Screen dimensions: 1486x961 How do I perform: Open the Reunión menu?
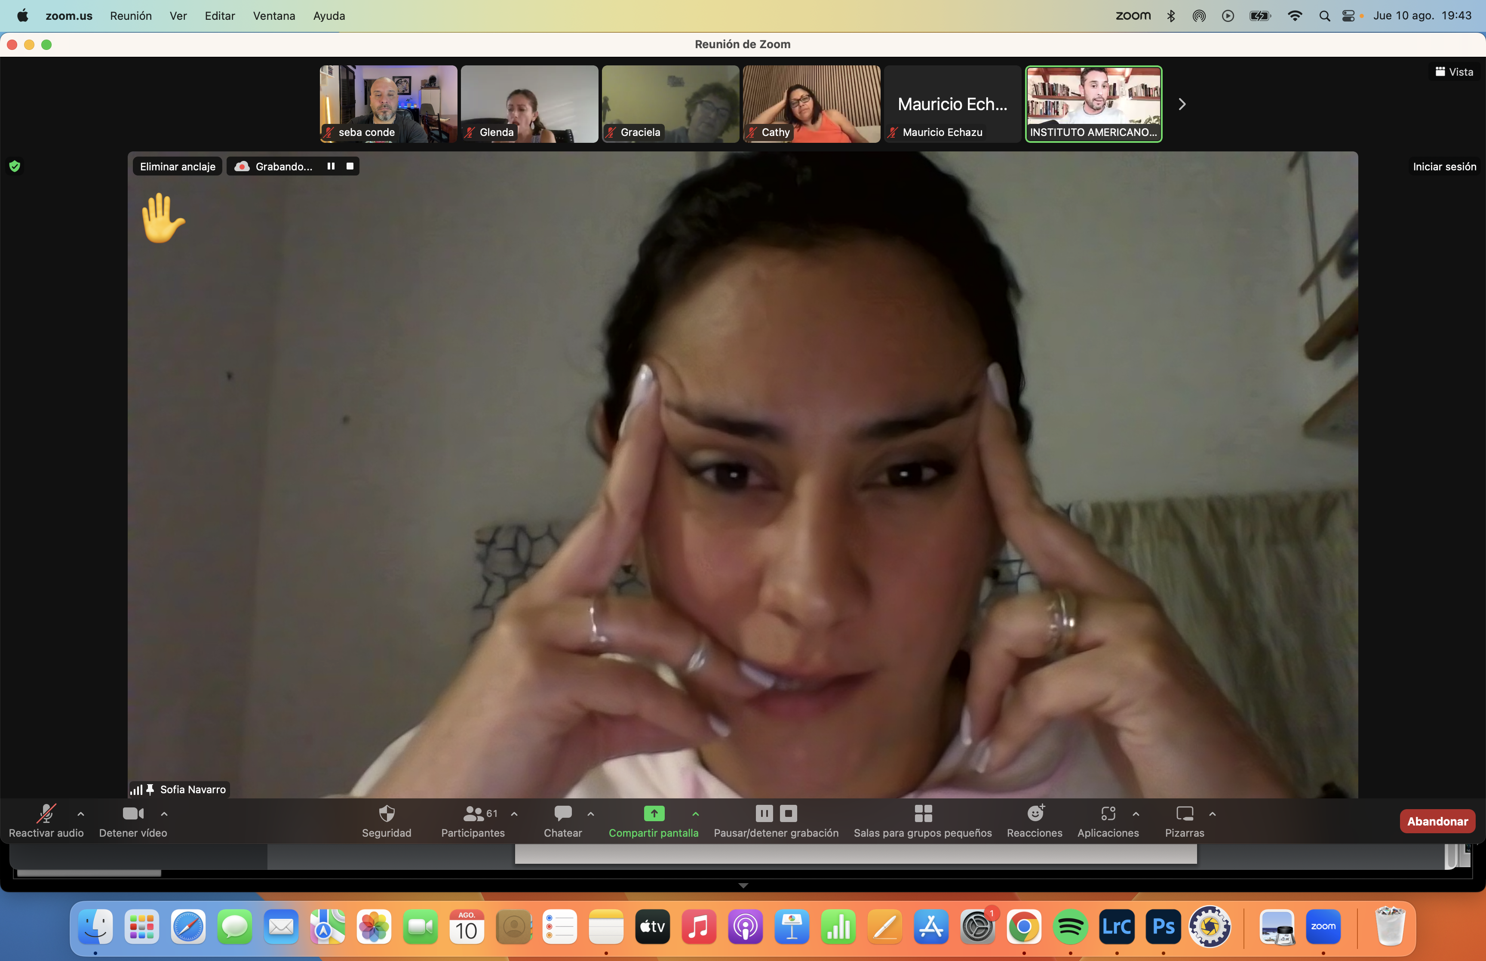130,15
